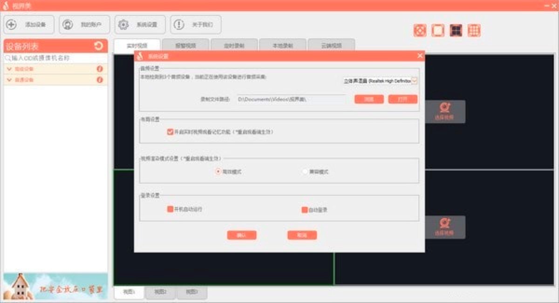Open 我的账户 (My Account)
This screenshot has width=559, height=303.
click(x=68, y=24)
